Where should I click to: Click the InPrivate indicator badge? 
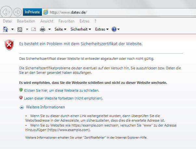32,12
